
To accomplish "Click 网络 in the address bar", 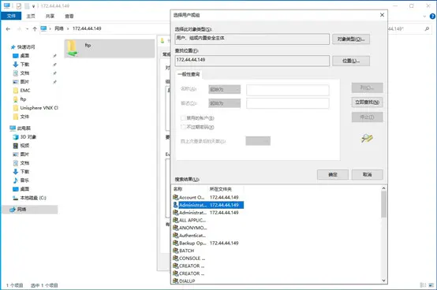I will pyautogui.click(x=59, y=28).
